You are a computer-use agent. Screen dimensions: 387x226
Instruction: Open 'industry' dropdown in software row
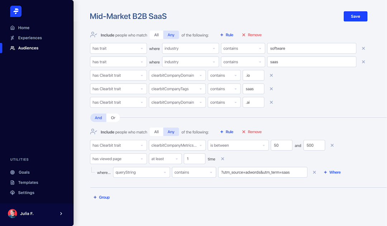[190, 48]
